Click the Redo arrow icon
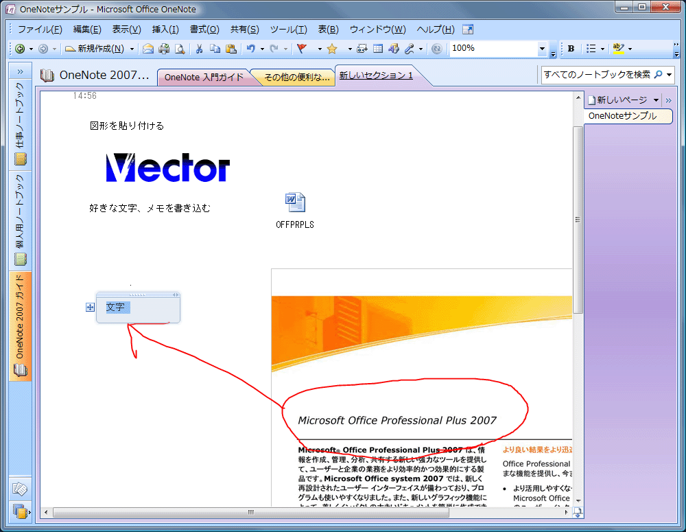This screenshot has height=532, width=686. pyautogui.click(x=274, y=49)
